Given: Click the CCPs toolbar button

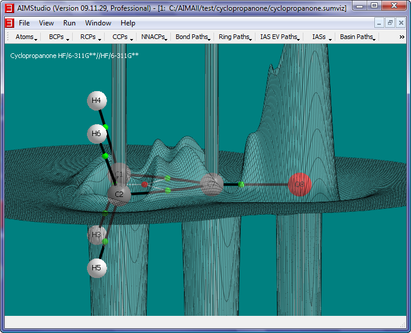Looking at the screenshot, I should pos(122,37).
